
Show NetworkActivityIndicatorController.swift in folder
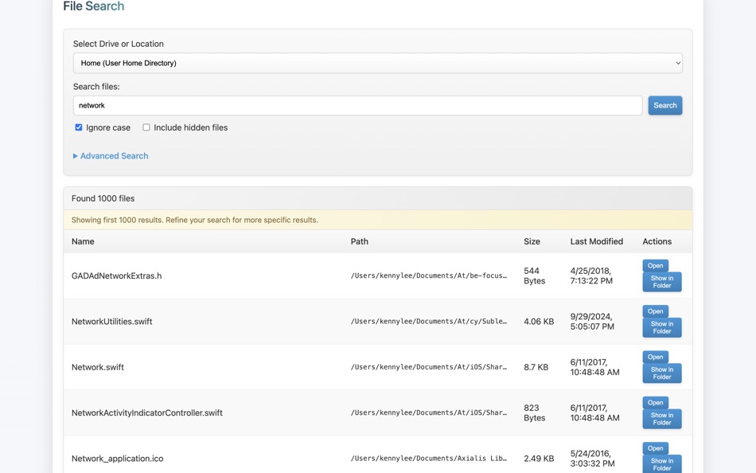[661, 419]
